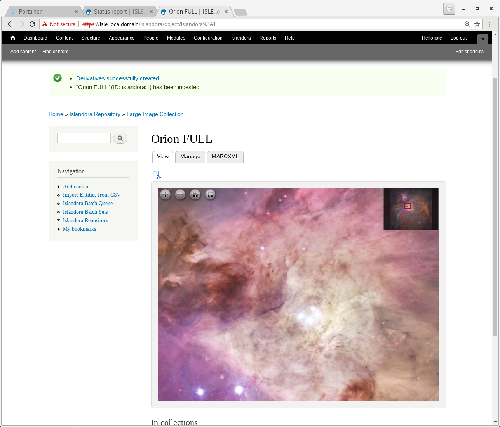Toggle the shortcuts drawer arrow

click(483, 39)
